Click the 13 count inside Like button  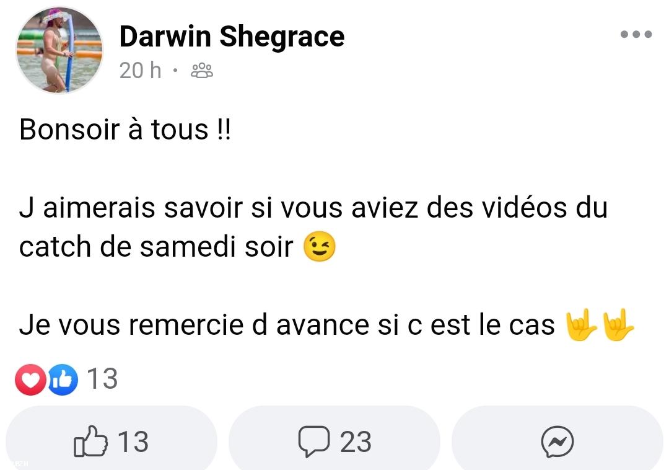133,442
